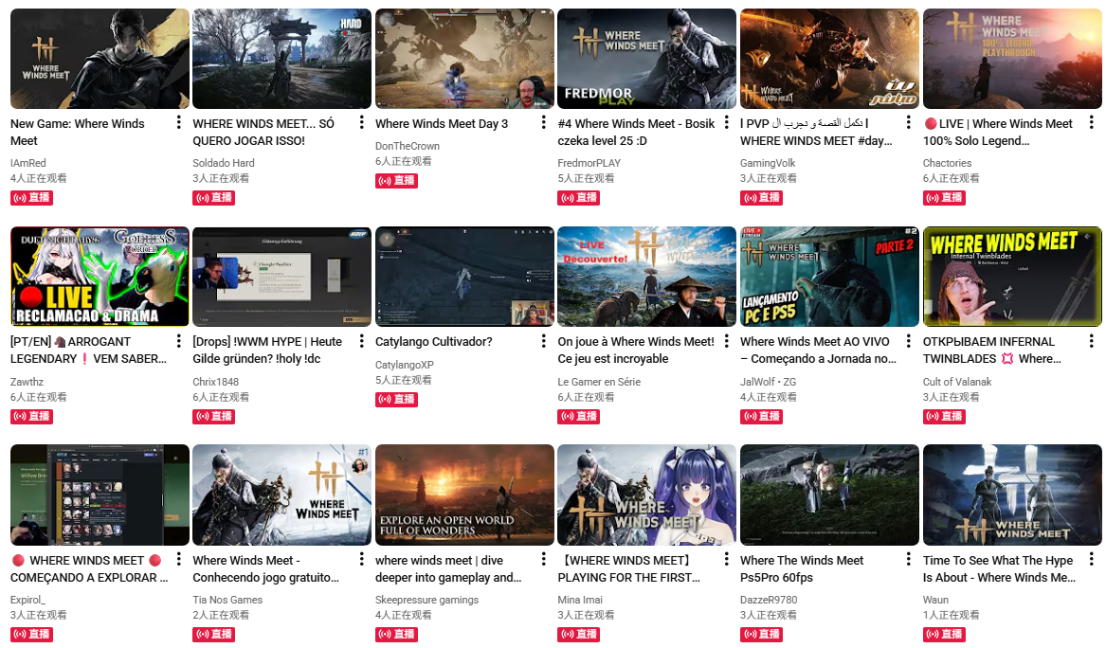Open the Where The Winds Meet Ps5Pro title
This screenshot has width=1106, height=648.
click(x=801, y=569)
